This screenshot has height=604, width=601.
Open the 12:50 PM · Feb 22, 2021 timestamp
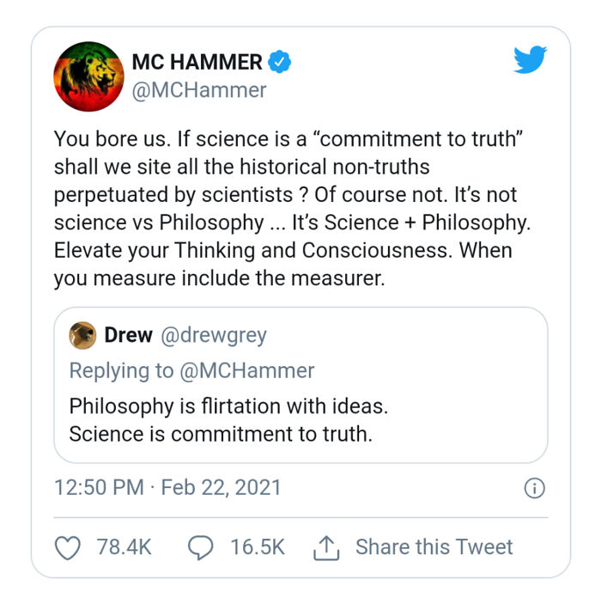(167, 488)
